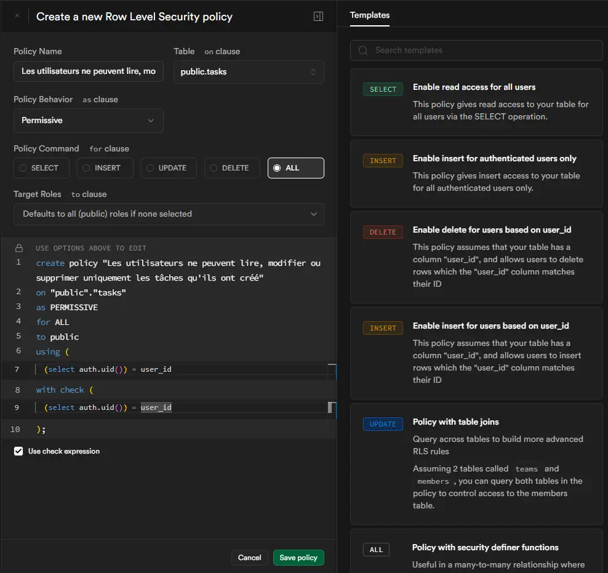Click the SELECT badge on read access template
The width and height of the screenshot is (608, 573).
coord(383,89)
